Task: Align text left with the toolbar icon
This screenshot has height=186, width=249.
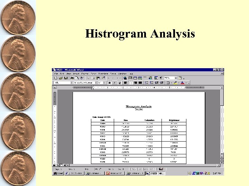Action: point(126,83)
